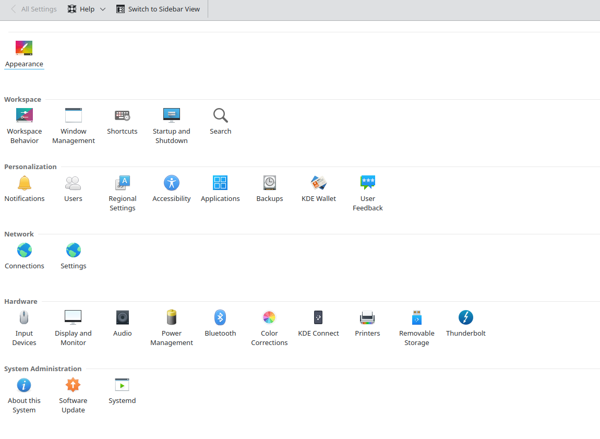Click Switch to Sidebar View button
Image resolution: width=600 pixels, height=439 pixels.
[x=158, y=9]
